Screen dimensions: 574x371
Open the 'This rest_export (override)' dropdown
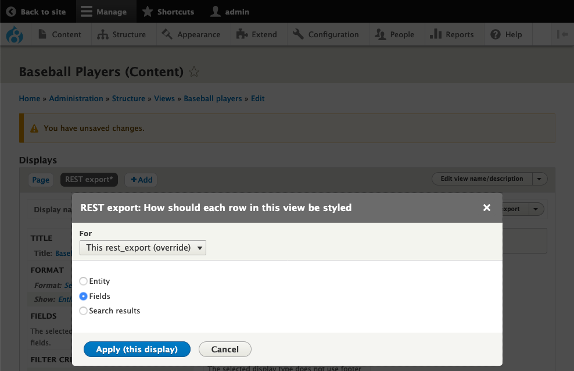[142, 247]
